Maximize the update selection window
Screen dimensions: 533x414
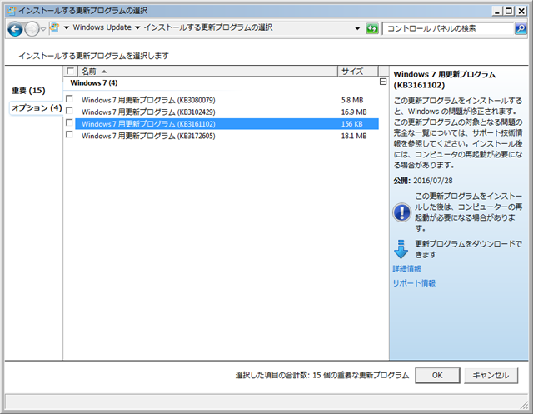pyautogui.click(x=509, y=11)
